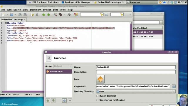Click the Open file icon in Geany toolbar

[11, 14]
